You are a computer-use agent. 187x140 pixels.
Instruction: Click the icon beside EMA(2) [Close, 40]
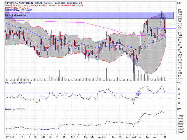(x=6, y=10)
